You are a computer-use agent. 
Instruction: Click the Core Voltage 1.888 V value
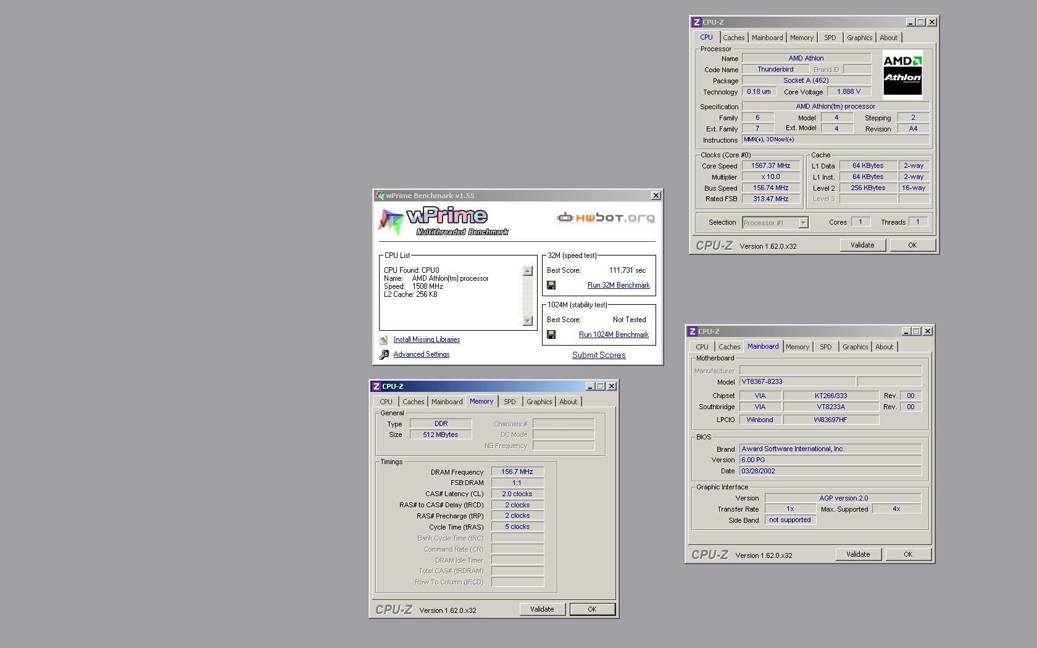[849, 91]
